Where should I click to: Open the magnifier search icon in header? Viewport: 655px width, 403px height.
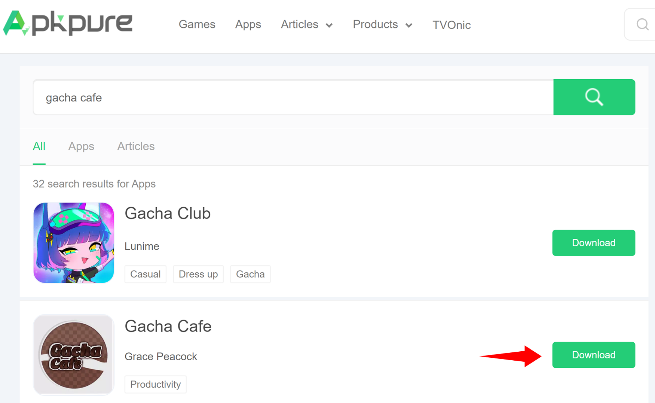coord(642,24)
